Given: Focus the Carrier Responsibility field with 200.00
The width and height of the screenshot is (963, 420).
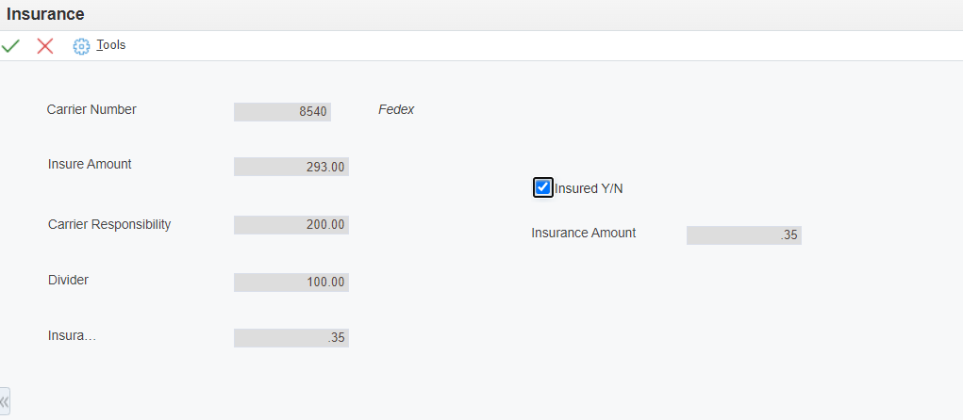Looking at the screenshot, I should pyautogui.click(x=291, y=225).
